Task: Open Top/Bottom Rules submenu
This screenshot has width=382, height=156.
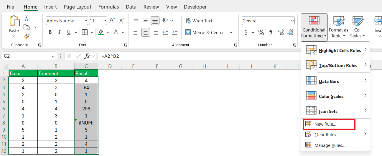Action: 335,65
